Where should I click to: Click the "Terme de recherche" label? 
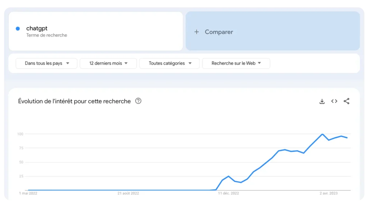click(x=47, y=35)
